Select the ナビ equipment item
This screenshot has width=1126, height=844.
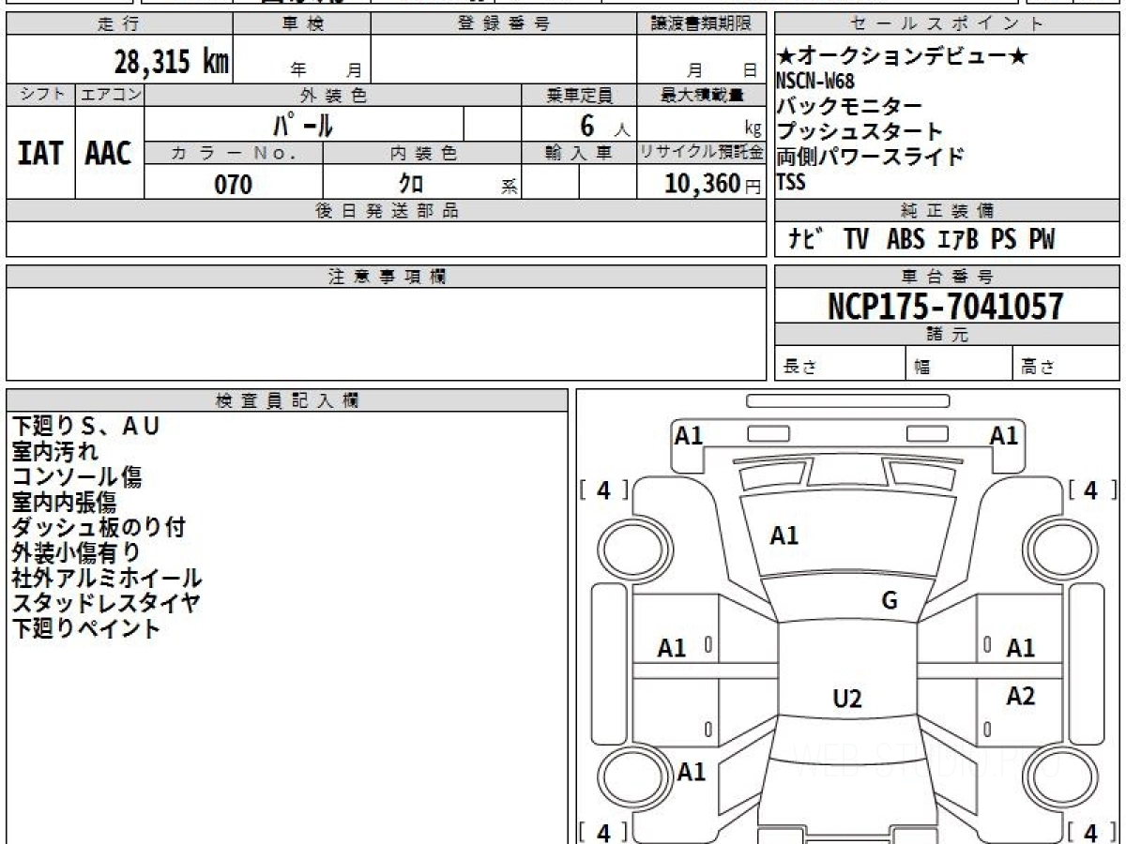coord(807,240)
